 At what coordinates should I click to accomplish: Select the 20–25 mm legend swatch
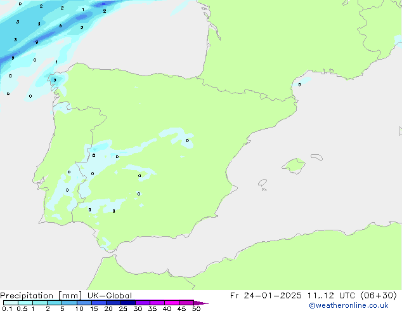pyautogui.click(x=113, y=303)
